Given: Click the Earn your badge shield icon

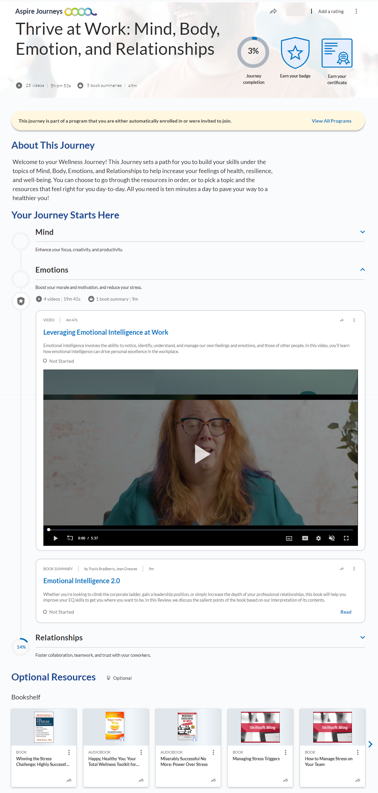Looking at the screenshot, I should point(295,53).
